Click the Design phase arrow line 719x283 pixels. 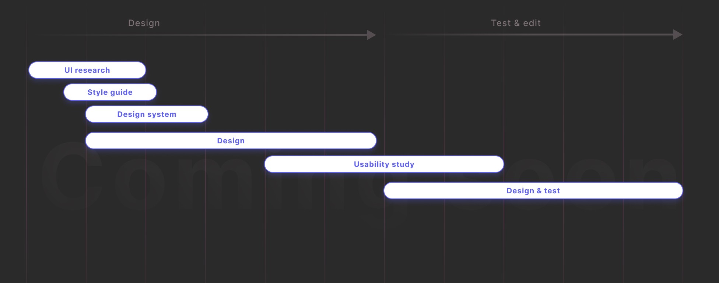206,35
